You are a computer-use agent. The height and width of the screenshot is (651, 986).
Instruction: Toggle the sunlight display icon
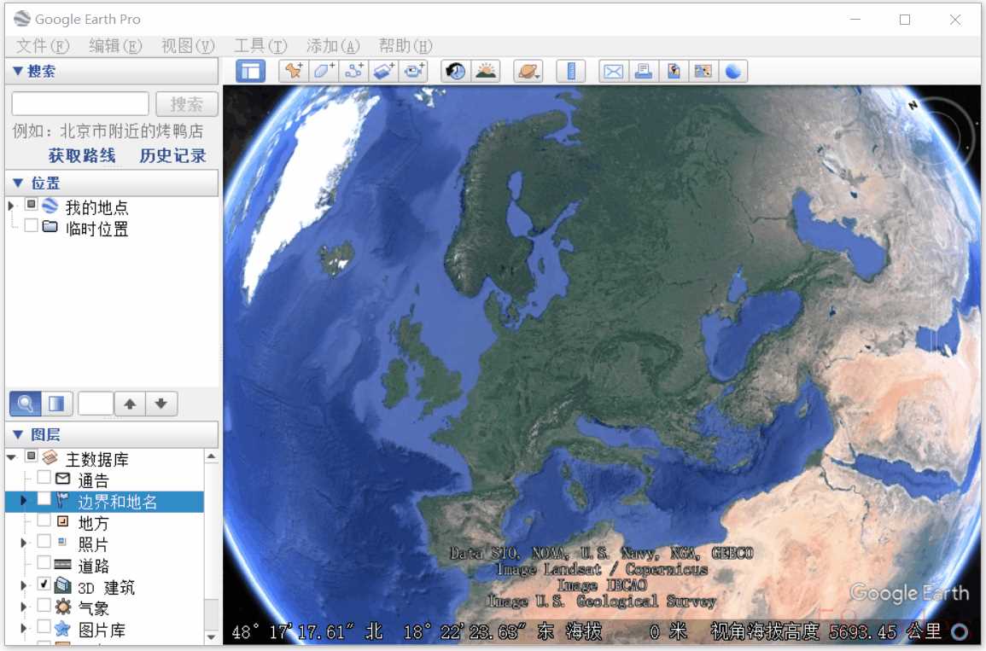(x=486, y=72)
